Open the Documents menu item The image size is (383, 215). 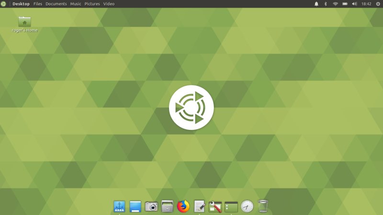[x=56, y=4]
